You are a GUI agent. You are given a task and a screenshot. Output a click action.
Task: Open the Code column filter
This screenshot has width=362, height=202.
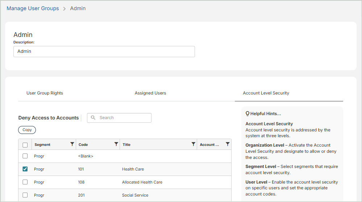[x=116, y=144]
